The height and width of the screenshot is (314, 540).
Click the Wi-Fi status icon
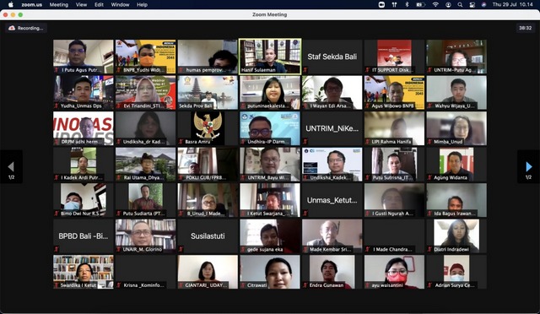point(435,4)
